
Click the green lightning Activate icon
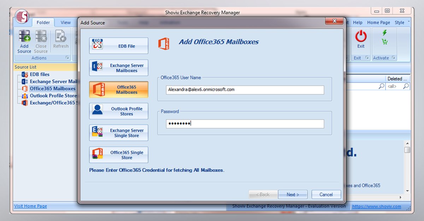[385, 33]
